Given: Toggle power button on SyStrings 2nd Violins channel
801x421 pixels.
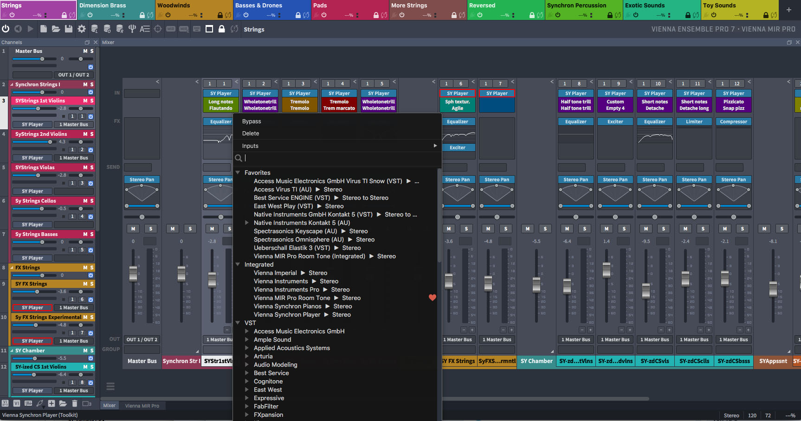Looking at the screenshot, I should (x=90, y=150).
